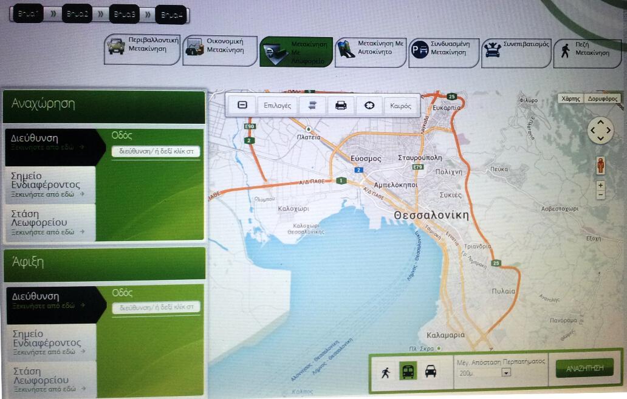Select Στάση Λεωφορείου under Άφιξη
Viewport: 627px width, 399px height.
tap(51, 380)
